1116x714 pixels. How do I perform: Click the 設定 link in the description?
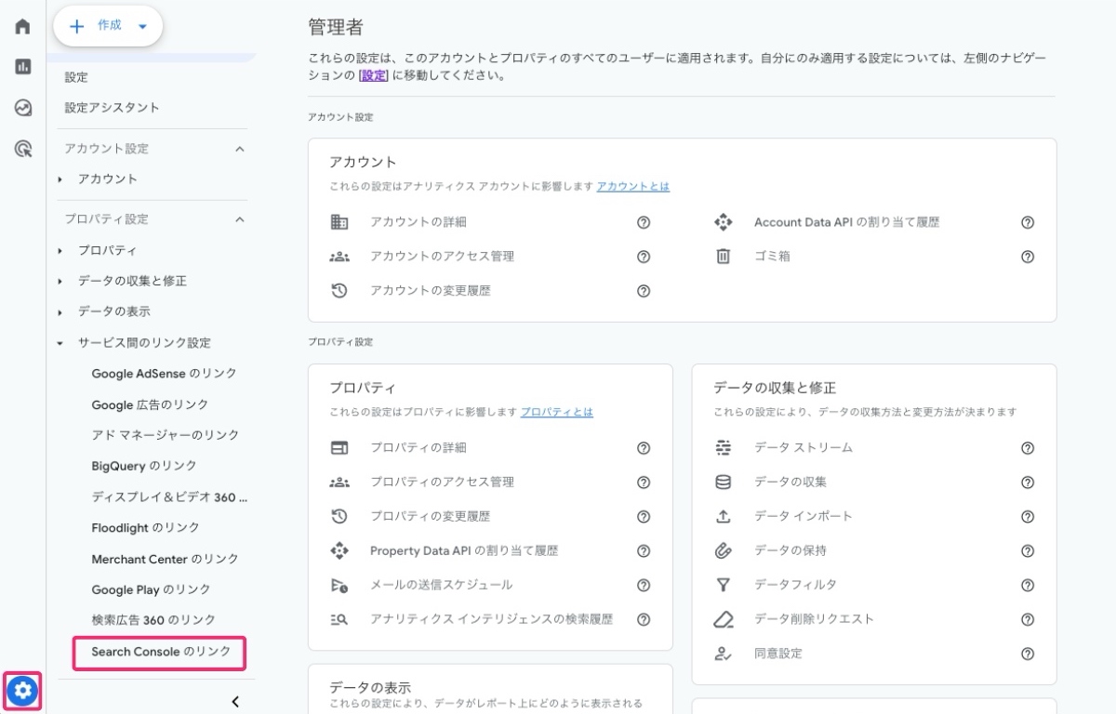click(372, 76)
